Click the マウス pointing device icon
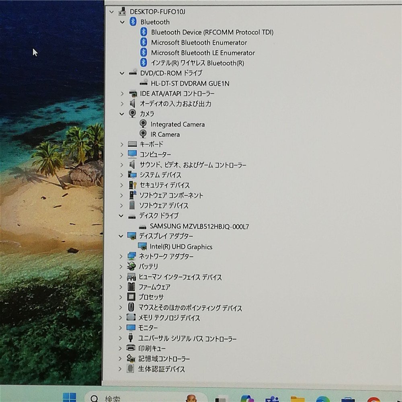The width and height of the screenshot is (402, 402). click(131, 307)
